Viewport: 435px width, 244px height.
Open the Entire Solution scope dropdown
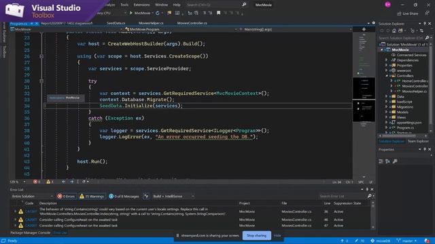[x=32, y=197]
